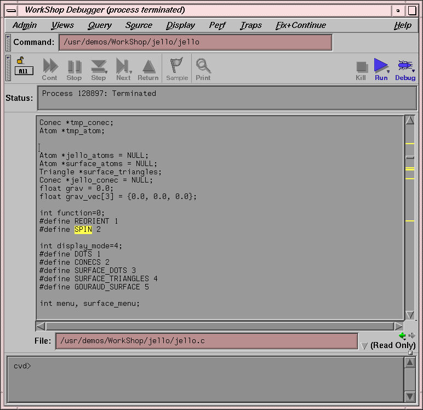Click the Next step-over icon
The height and width of the screenshot is (410, 423).
click(123, 69)
